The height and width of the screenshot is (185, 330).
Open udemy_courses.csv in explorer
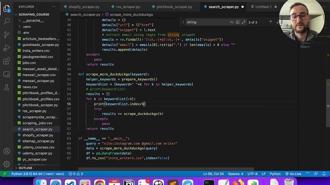click(x=39, y=147)
